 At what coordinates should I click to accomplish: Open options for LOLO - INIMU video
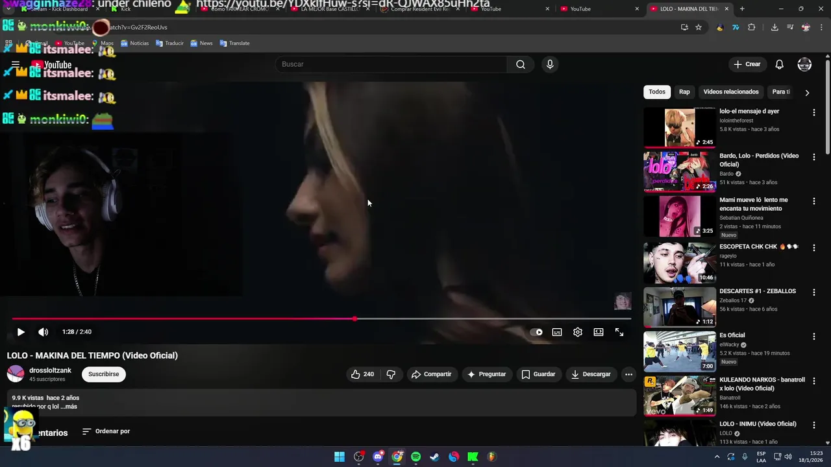[813, 425]
